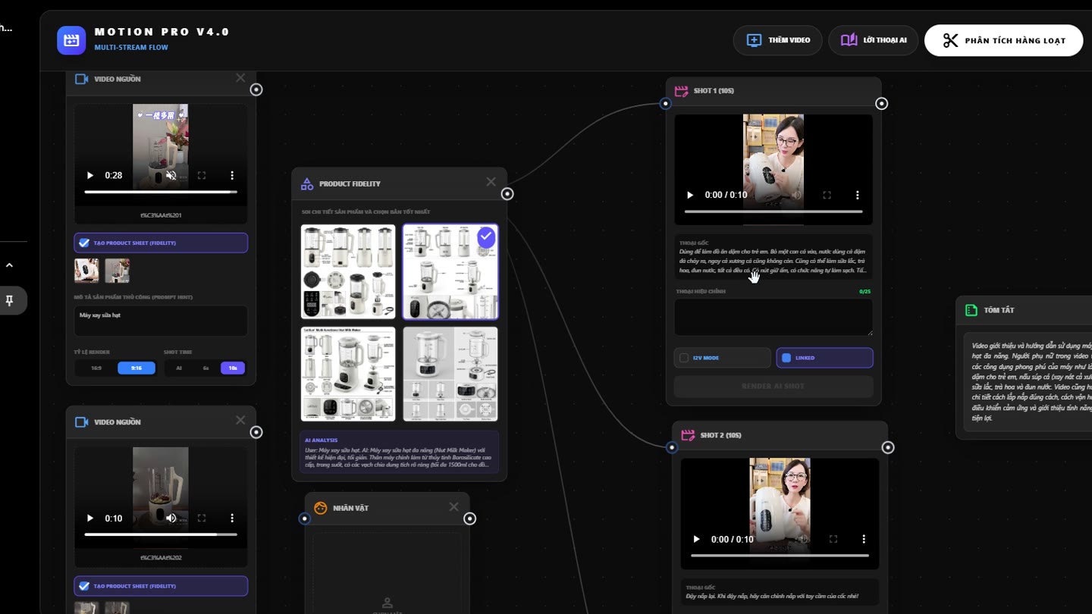This screenshot has width=1092, height=614.
Task: Play the Shot 1 video
Action: (690, 195)
